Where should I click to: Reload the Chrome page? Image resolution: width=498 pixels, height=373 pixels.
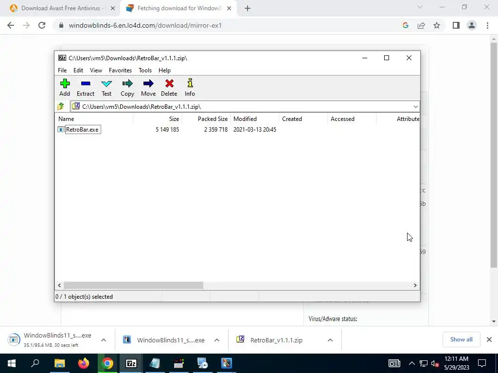(42, 25)
